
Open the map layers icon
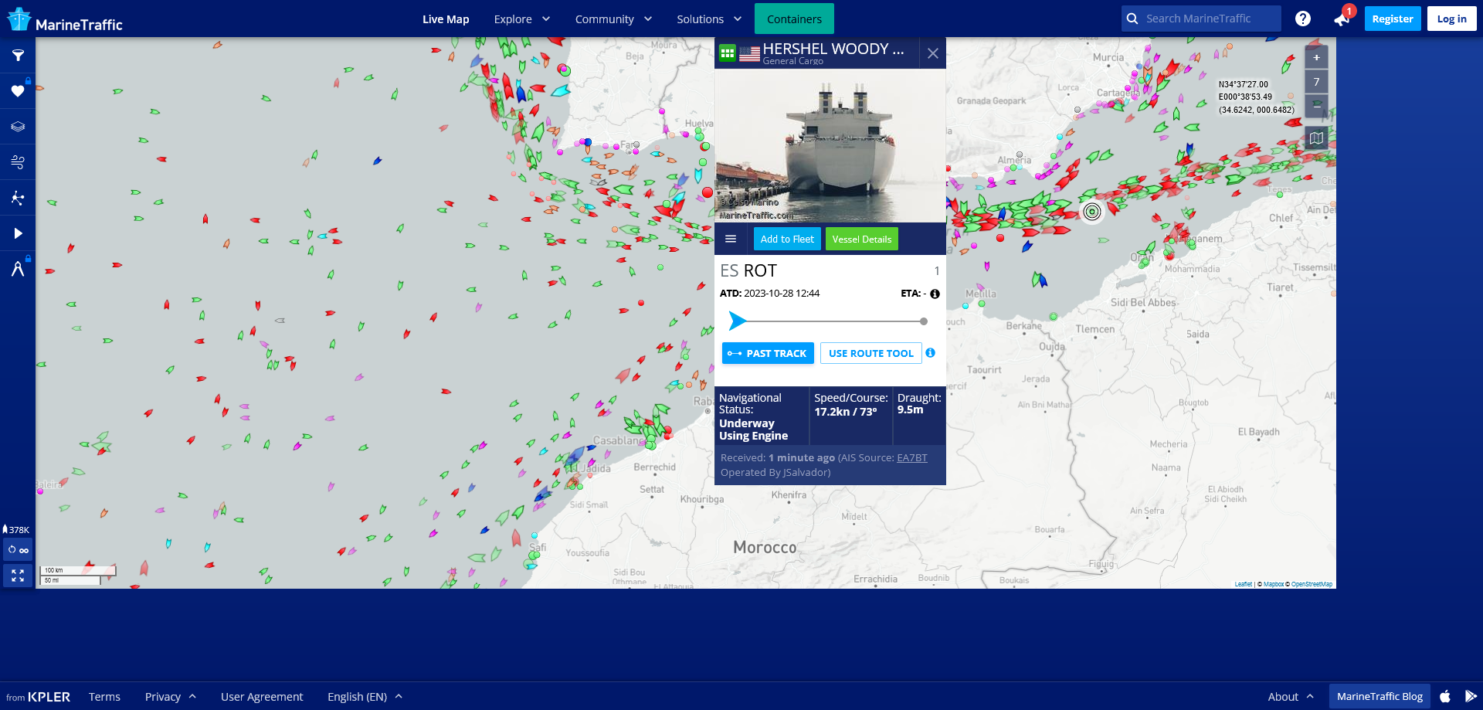pyautogui.click(x=18, y=127)
